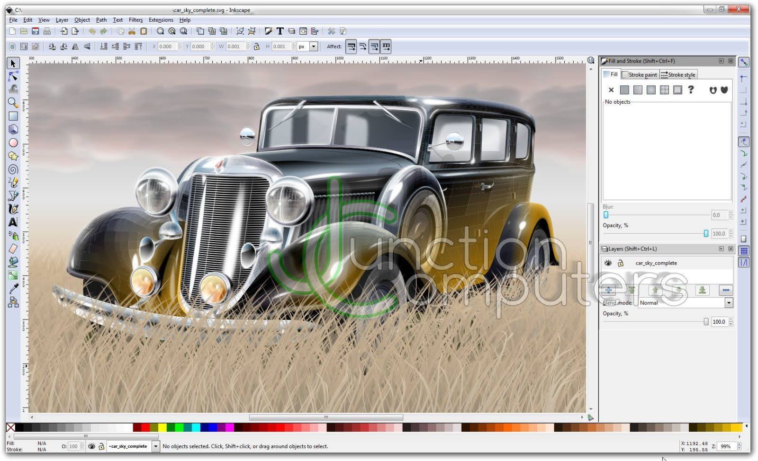Collapse the Fill and Stroke panel
Viewport: 758px width, 461px height.
click(721, 61)
